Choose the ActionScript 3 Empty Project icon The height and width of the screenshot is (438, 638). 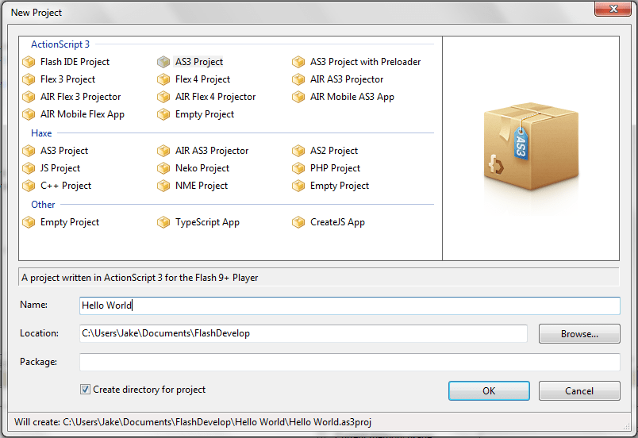(x=163, y=114)
